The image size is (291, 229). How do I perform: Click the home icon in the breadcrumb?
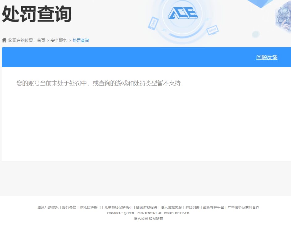point(4,40)
